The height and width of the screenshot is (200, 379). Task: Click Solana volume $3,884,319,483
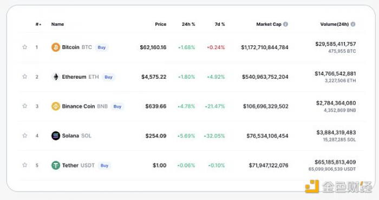pyautogui.click(x=336, y=133)
